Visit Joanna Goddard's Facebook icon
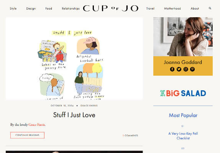The width and height of the screenshot is (220, 153). pyautogui.click(x=172, y=69)
